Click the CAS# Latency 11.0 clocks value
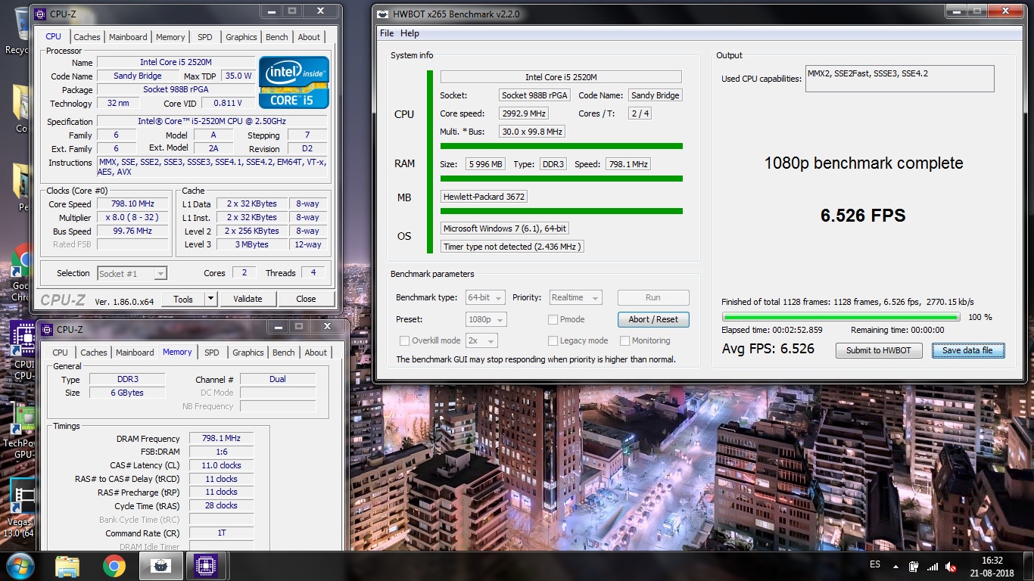The width and height of the screenshot is (1034, 581). [x=221, y=465]
